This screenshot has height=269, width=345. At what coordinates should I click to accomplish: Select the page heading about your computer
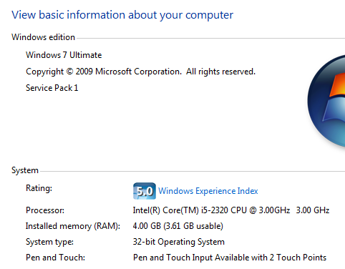tap(122, 15)
